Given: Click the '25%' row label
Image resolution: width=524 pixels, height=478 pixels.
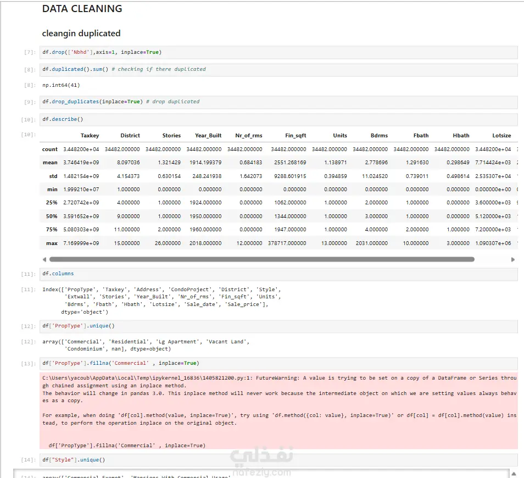Looking at the screenshot, I should pos(52,203).
